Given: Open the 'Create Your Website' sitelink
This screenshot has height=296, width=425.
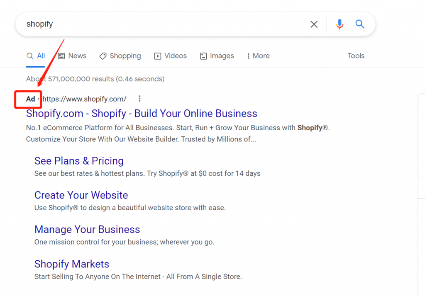Looking at the screenshot, I should click(81, 195).
